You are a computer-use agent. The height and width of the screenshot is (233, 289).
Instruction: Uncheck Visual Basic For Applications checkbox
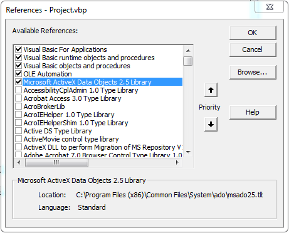click(18, 49)
